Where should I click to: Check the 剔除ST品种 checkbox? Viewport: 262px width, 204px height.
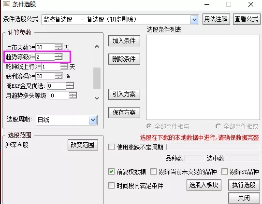point(224,172)
